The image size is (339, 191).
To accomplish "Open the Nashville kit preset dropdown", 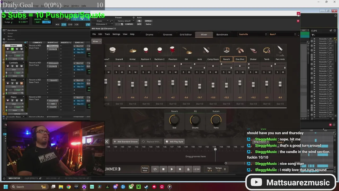I will tap(253, 34).
